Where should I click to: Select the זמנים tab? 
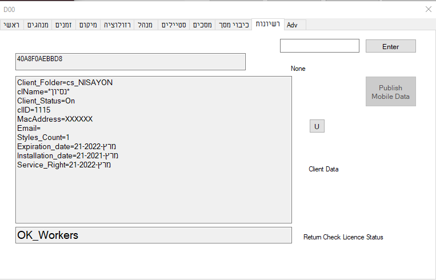tap(63, 25)
